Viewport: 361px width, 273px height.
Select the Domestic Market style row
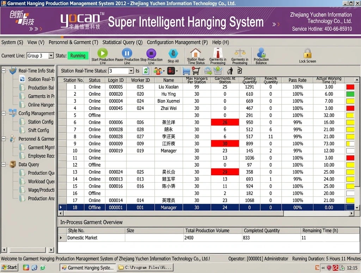209,237
